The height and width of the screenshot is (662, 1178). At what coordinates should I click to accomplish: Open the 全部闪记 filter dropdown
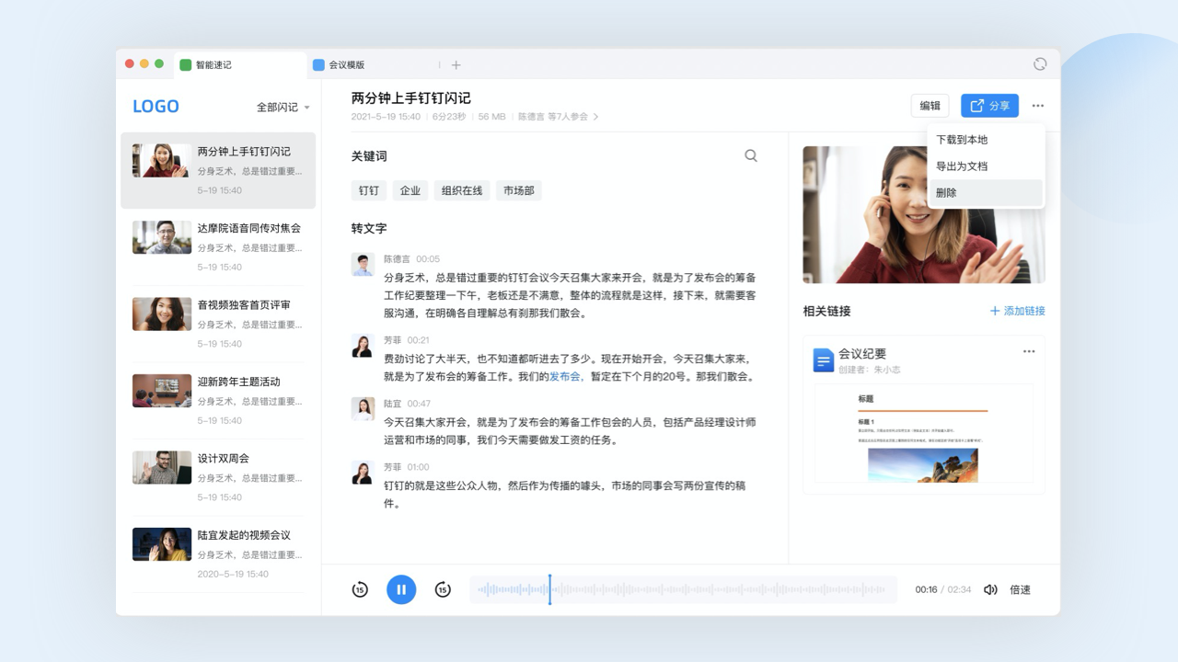coord(283,107)
